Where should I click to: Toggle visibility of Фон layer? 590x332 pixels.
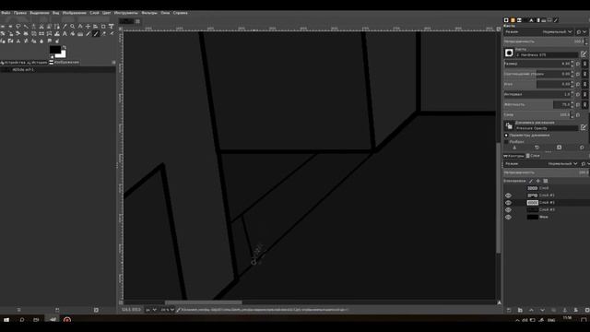tap(508, 218)
